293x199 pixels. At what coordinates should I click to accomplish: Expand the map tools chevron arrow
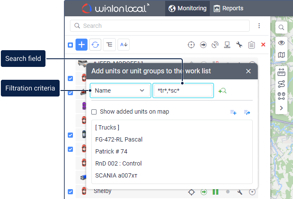point(281,108)
